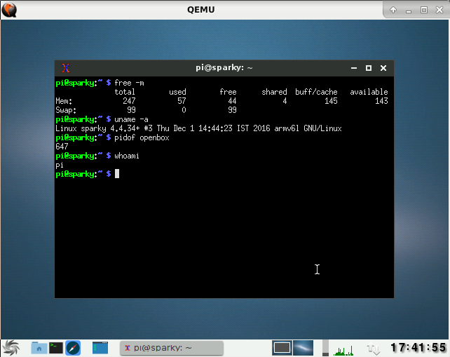Minimize the QEMU window

tap(409, 11)
